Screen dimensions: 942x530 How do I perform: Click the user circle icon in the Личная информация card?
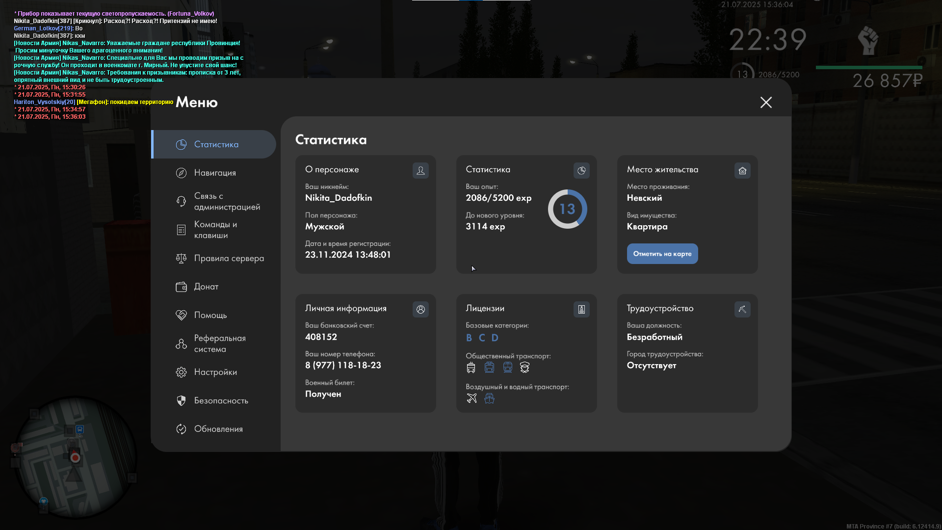coord(420,309)
